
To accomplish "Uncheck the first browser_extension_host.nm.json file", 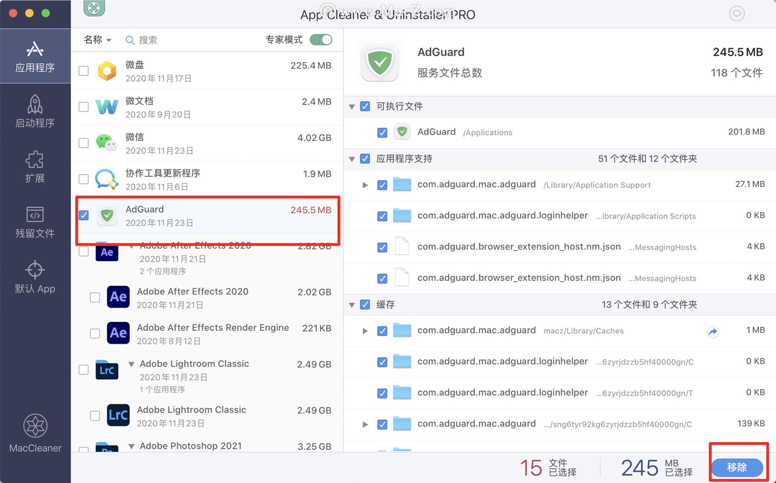I will pos(382,247).
